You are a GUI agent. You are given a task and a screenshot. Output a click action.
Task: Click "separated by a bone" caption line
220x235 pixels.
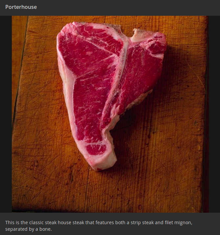(x=29, y=229)
